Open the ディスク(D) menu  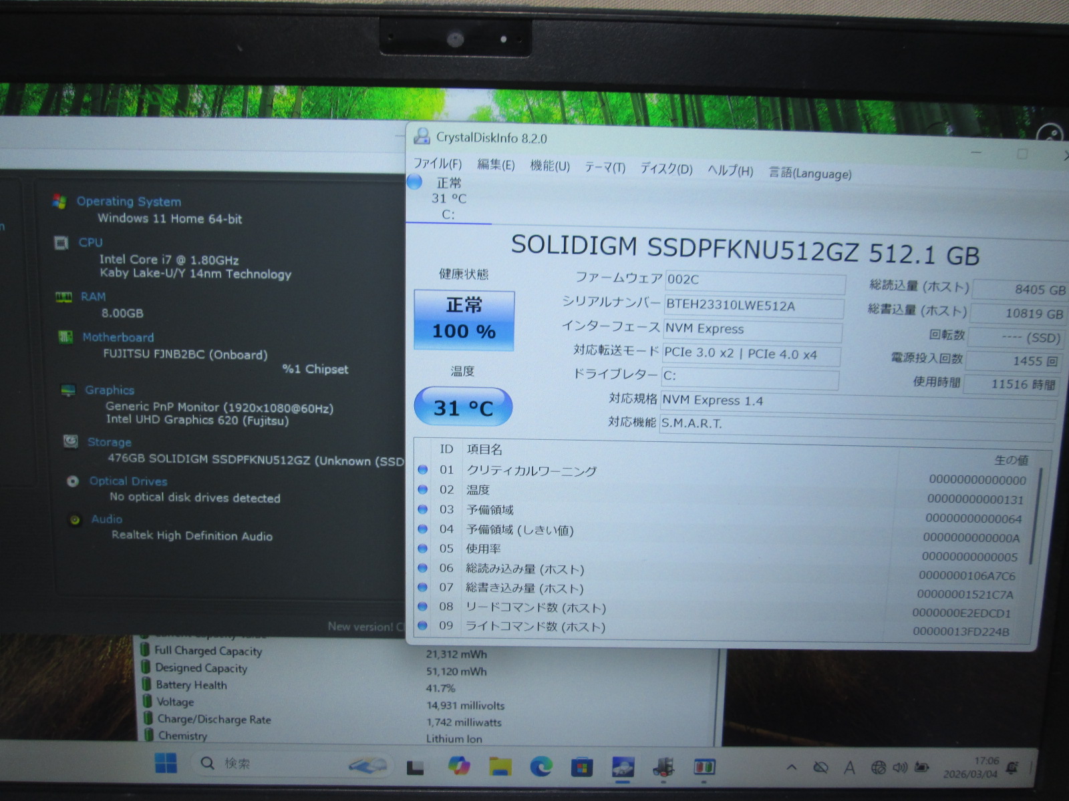click(x=666, y=168)
